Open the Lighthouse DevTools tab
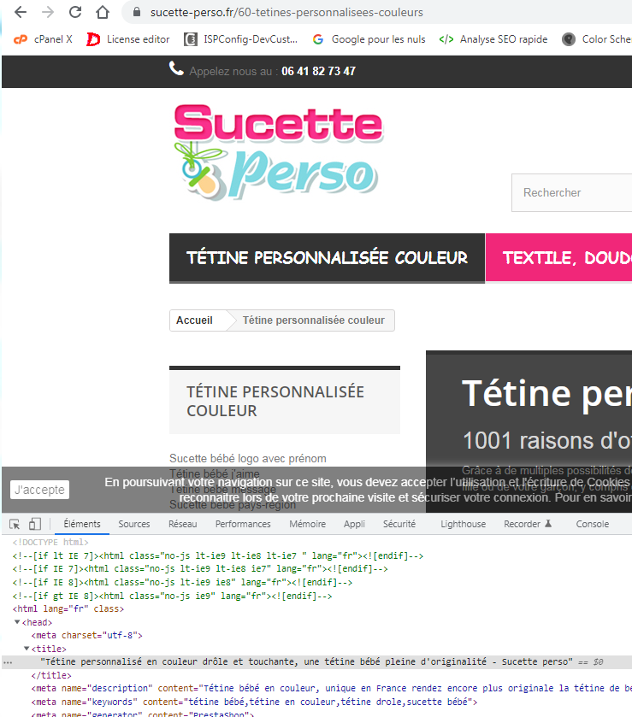632x717 pixels. coord(464,524)
